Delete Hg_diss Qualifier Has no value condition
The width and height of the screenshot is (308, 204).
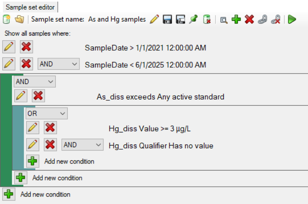pyautogui.click(x=50, y=145)
